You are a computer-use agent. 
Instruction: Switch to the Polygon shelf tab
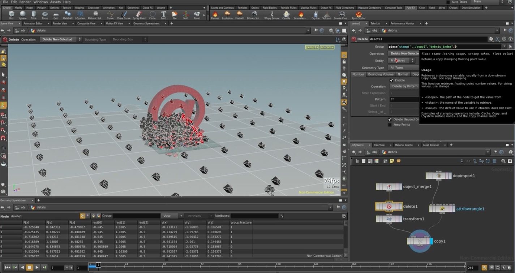pyautogui.click(x=42, y=8)
